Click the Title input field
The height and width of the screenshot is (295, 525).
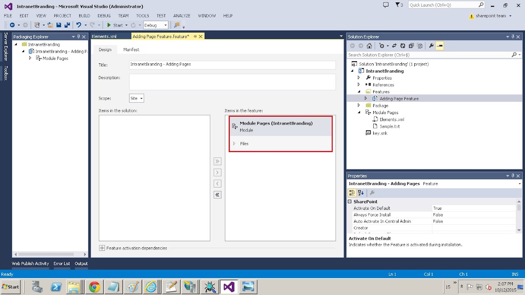(232, 65)
